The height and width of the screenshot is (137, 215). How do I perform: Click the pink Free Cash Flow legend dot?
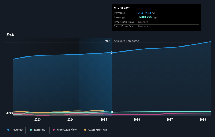coord(54,130)
